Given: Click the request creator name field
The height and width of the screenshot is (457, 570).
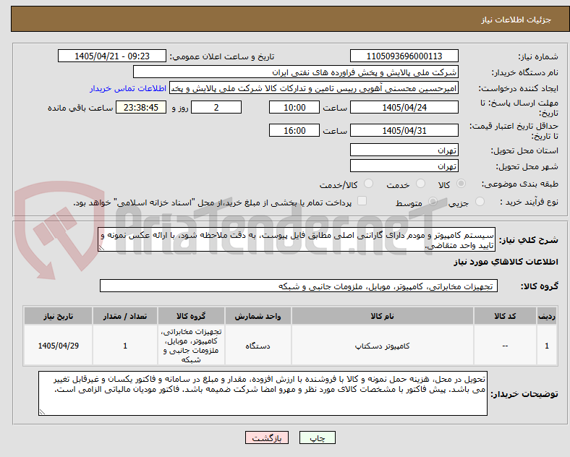Looking at the screenshot, I should tap(314, 88).
